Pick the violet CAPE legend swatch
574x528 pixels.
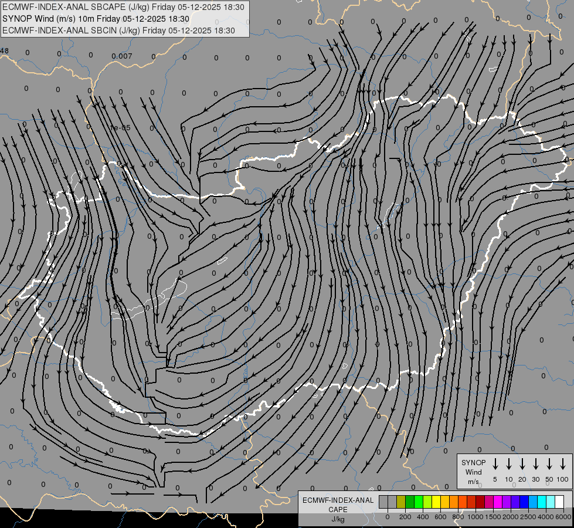(x=506, y=502)
